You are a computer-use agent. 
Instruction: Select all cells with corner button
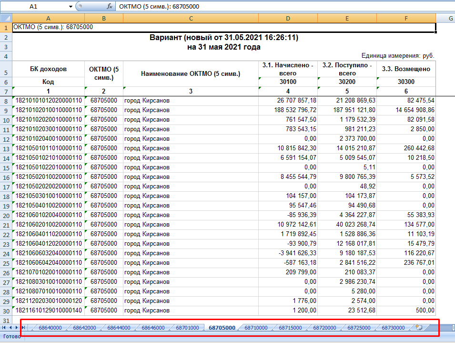(x=6, y=18)
